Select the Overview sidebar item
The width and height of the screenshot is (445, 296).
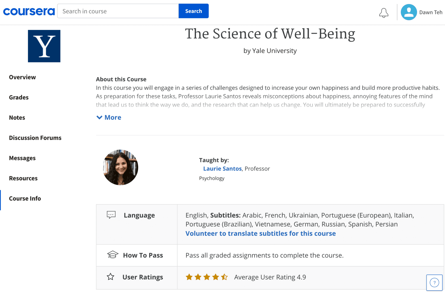click(22, 77)
